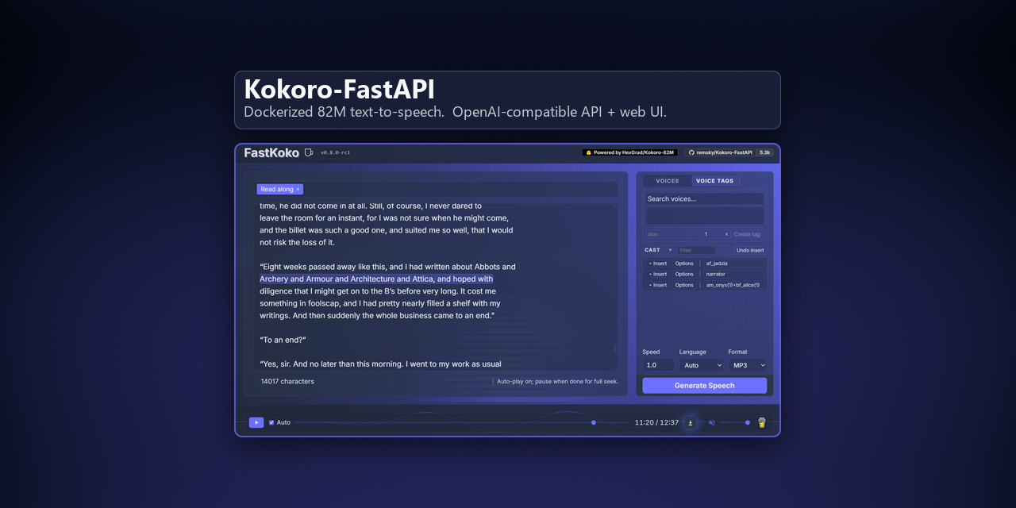Open the Format dropdown set to MP3
Viewport: 1016px width, 508px height.
(x=749, y=365)
